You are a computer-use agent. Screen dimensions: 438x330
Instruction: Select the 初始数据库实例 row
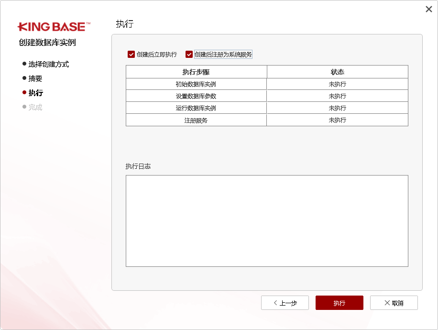pos(196,84)
